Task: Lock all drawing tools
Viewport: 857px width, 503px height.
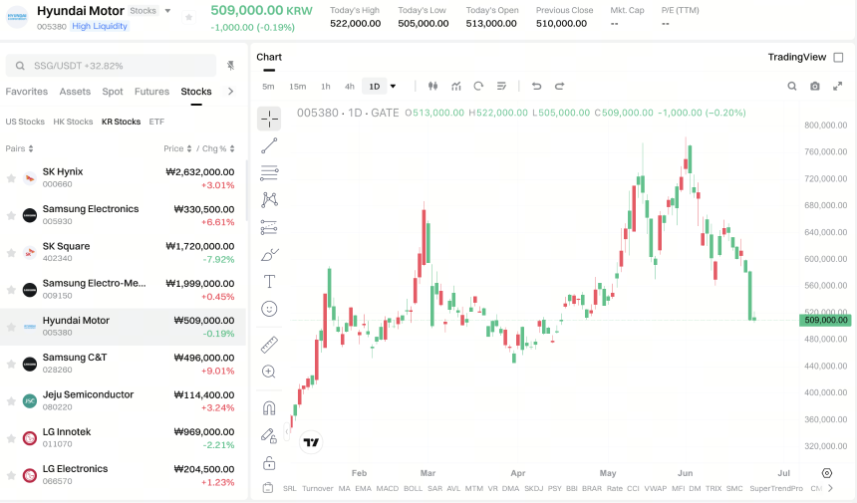Action: pos(269,463)
